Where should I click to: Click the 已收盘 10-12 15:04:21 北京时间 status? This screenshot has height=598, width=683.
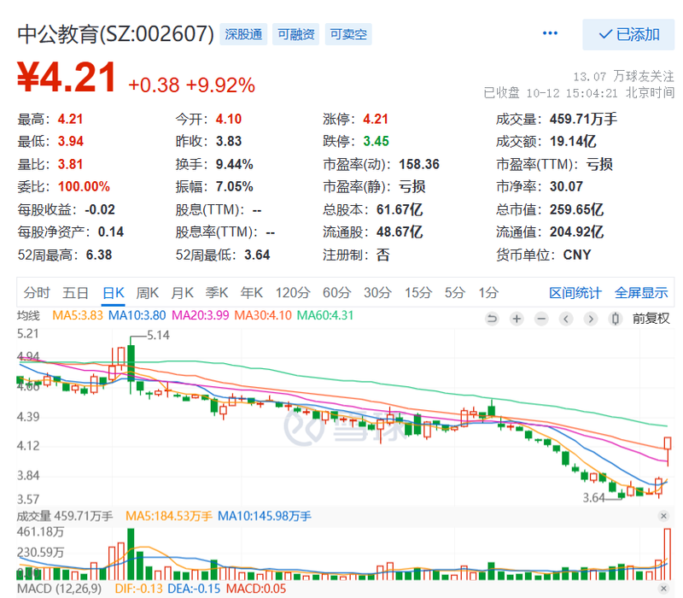[x=579, y=93]
